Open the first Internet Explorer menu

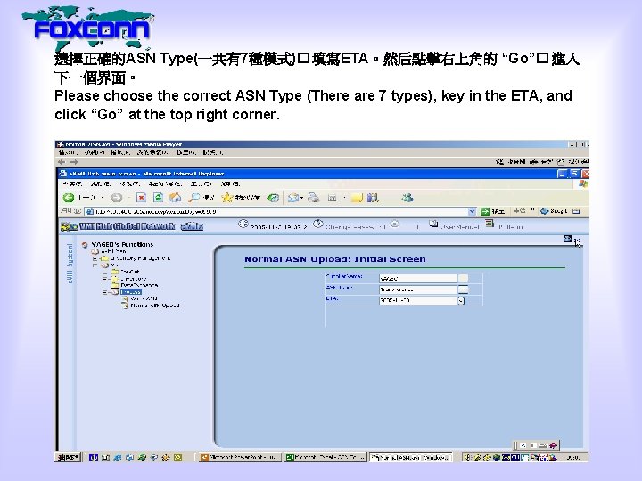click(73, 184)
